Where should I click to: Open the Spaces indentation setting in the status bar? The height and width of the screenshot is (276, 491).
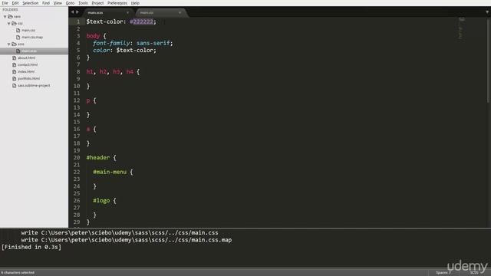coord(443,273)
